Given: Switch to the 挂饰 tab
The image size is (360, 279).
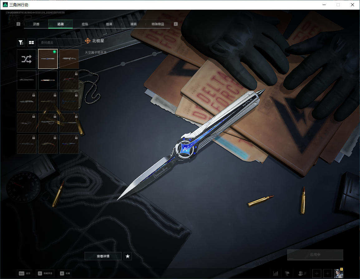Looking at the screenshot, I should (x=85, y=24).
